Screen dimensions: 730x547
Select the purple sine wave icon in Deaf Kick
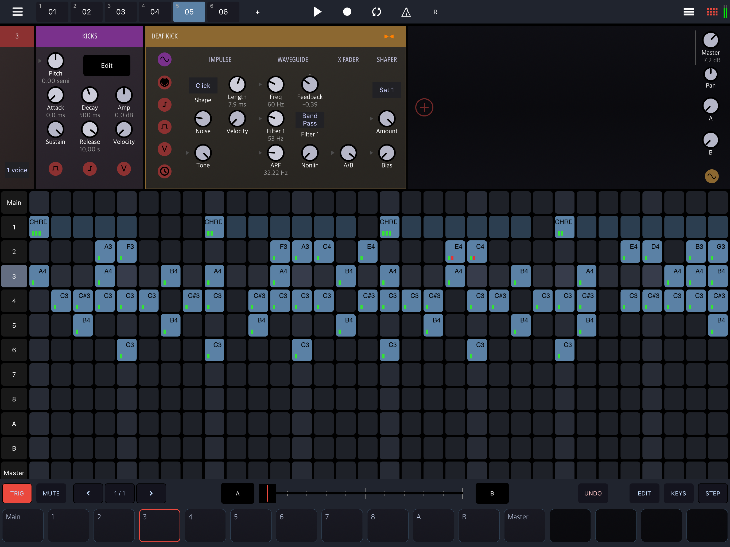pos(164,59)
